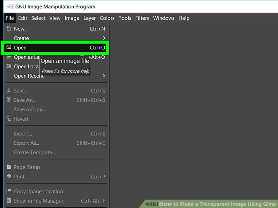
Task: Click the Shift+Ctrl+S shortcut text
Action: click(x=91, y=100)
